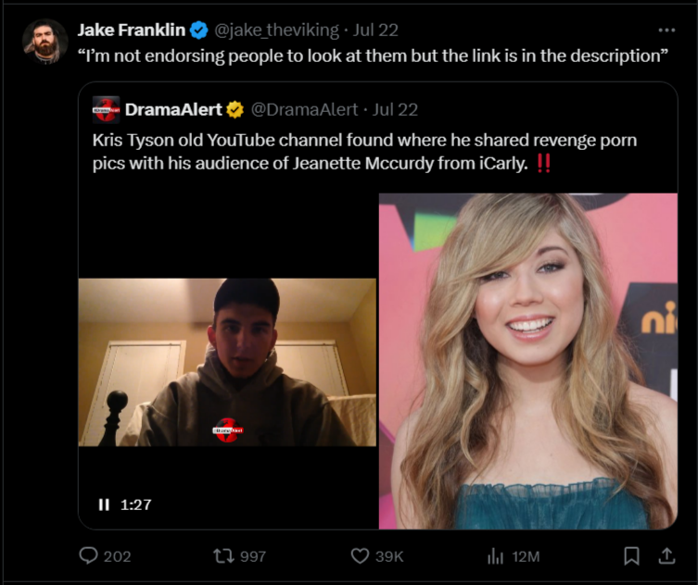This screenshot has width=698, height=585.
Task: View post analytics via the 12M views icon
Action: tap(495, 556)
